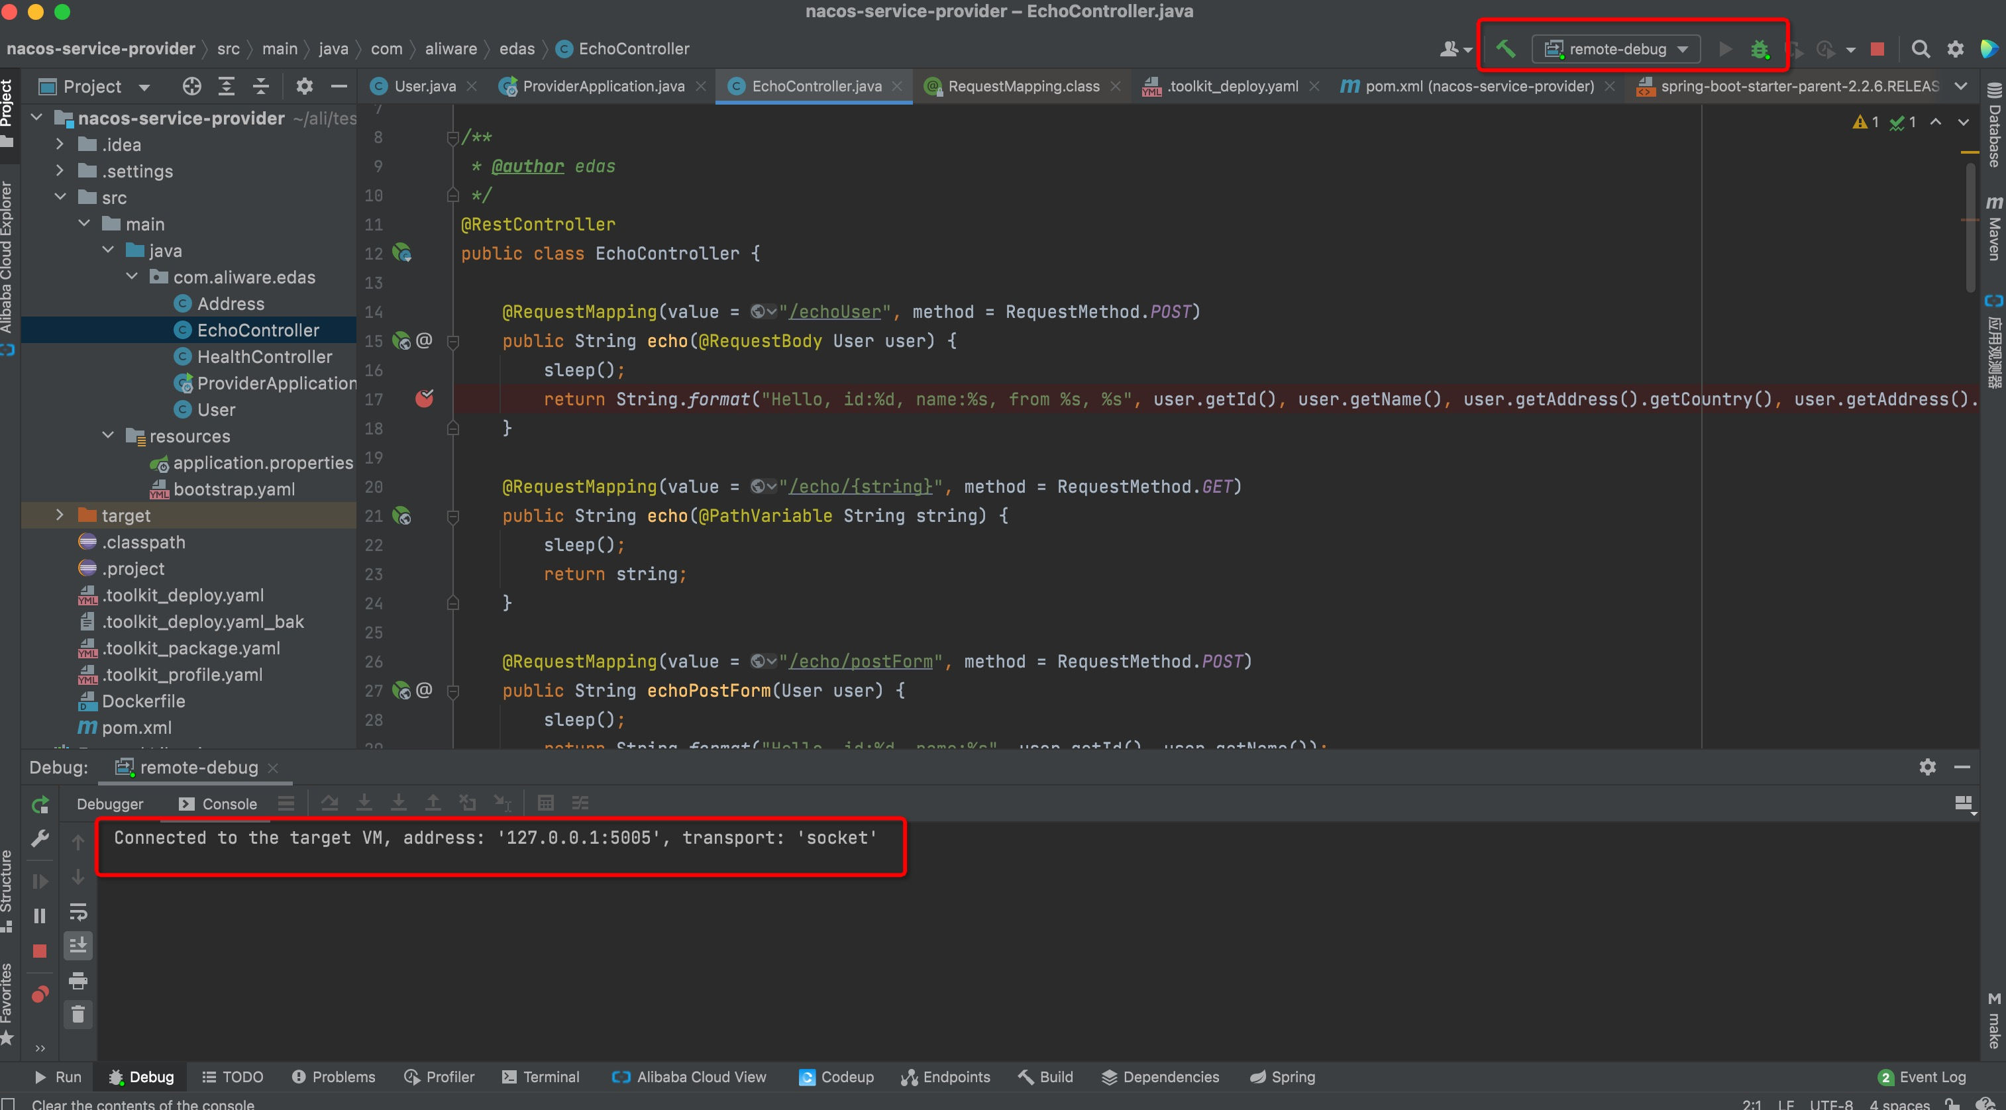This screenshot has width=2006, height=1110.
Task: Click the Resume Program icon in Debug panel
Action: click(40, 881)
